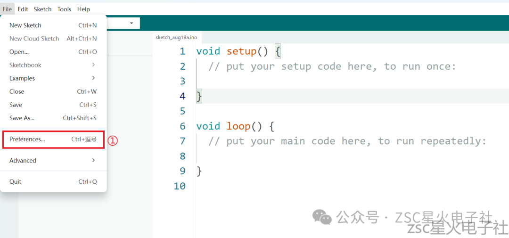Image resolution: width=509 pixels, height=238 pixels.
Task: Click line number 3 in gutter
Action: click(182, 81)
